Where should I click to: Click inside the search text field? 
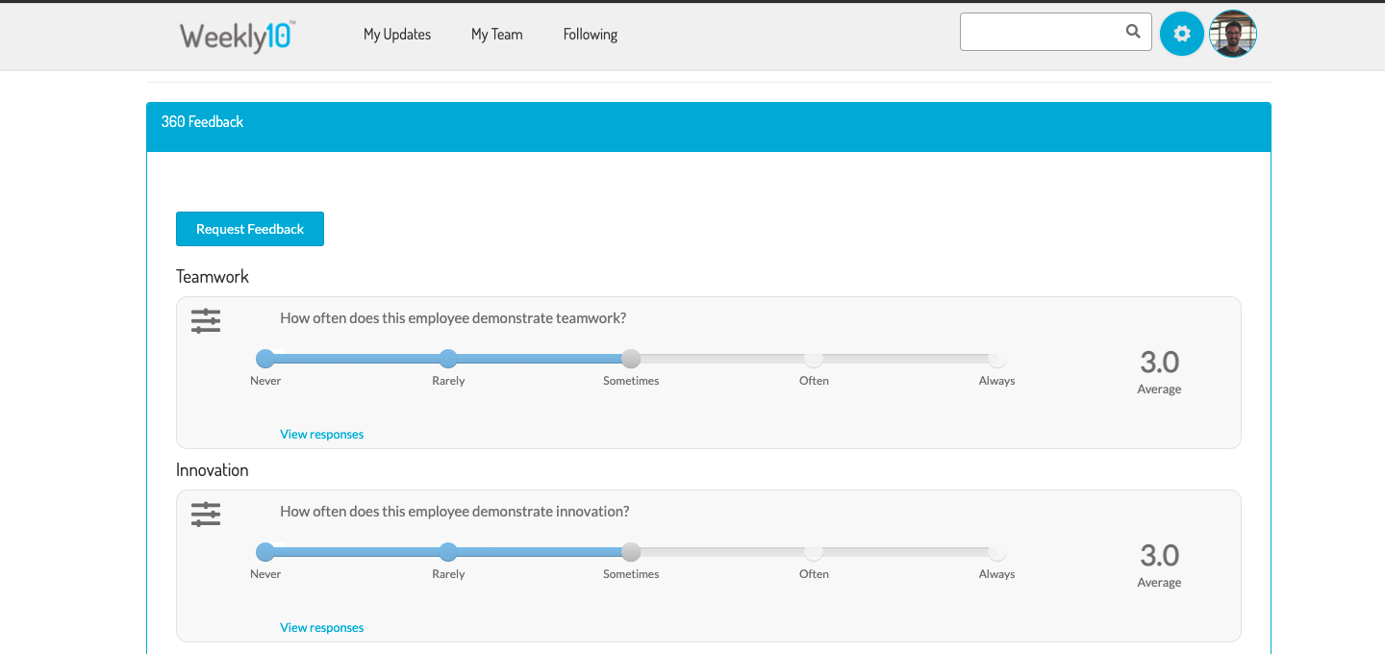[1041, 32]
